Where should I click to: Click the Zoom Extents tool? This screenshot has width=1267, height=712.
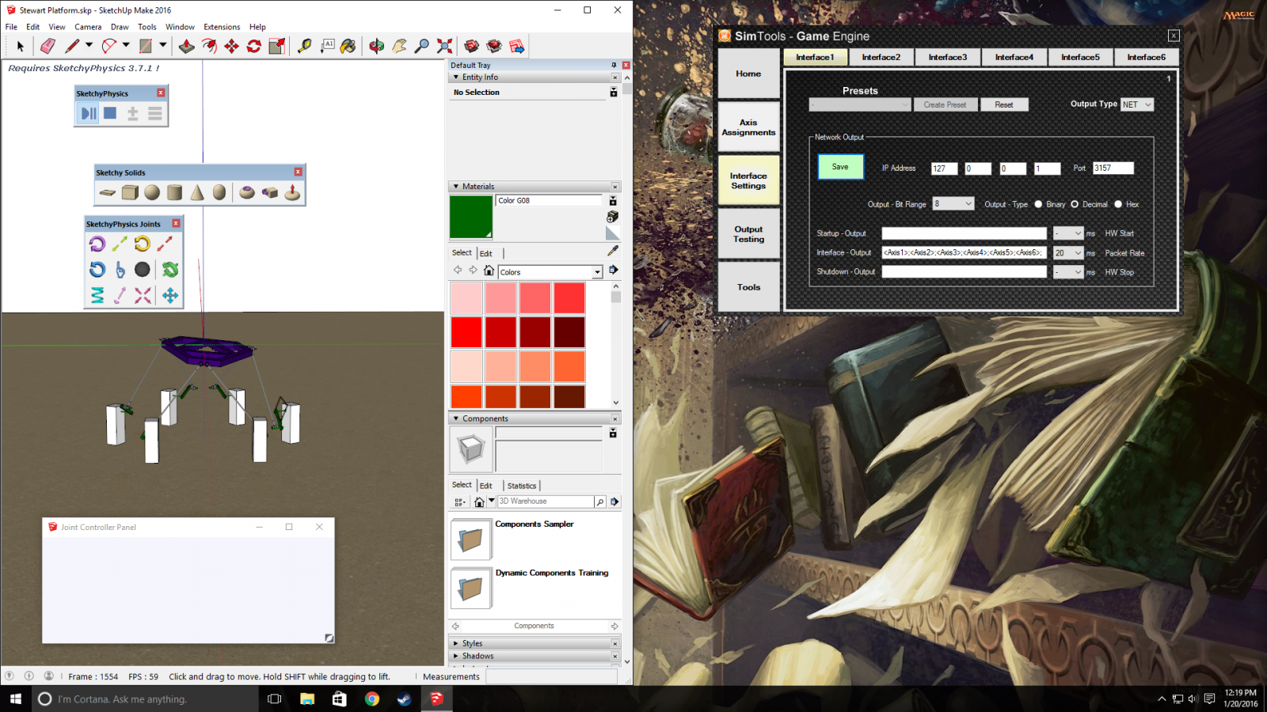445,46
